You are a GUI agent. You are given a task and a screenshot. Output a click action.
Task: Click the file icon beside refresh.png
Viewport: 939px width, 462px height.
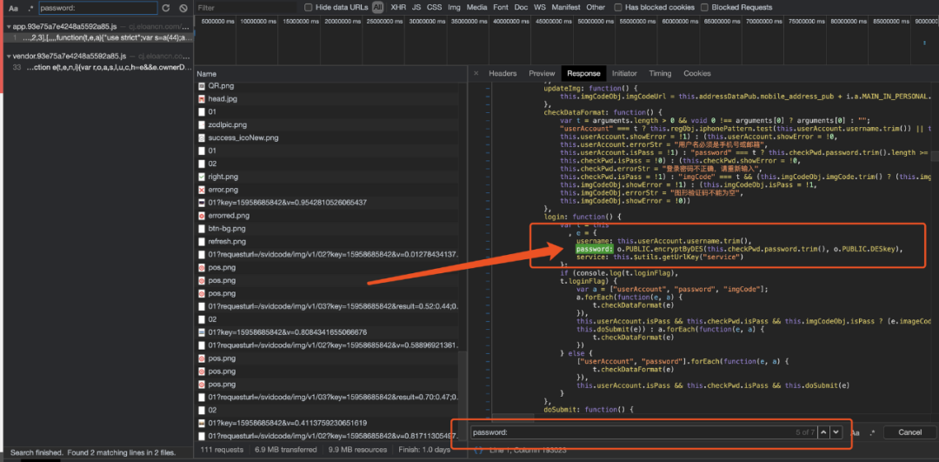[202, 242]
